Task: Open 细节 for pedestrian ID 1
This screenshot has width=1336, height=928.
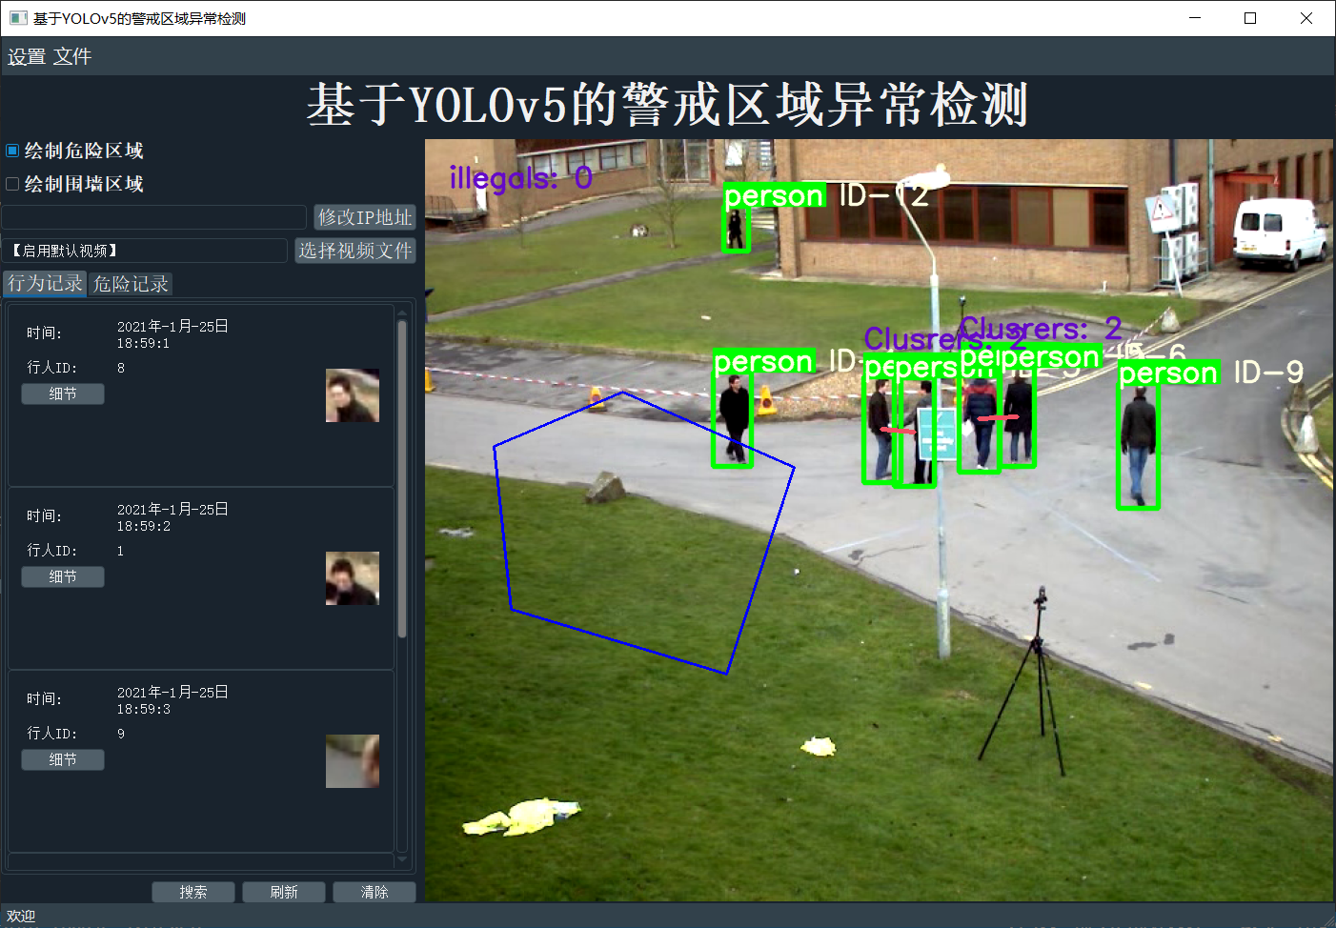Action: [63, 576]
